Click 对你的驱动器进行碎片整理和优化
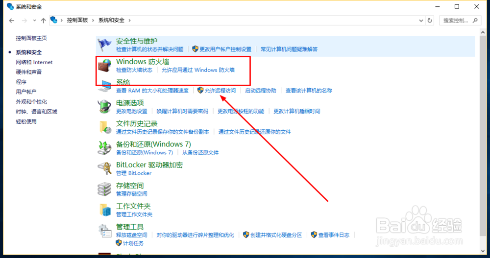 (195, 235)
